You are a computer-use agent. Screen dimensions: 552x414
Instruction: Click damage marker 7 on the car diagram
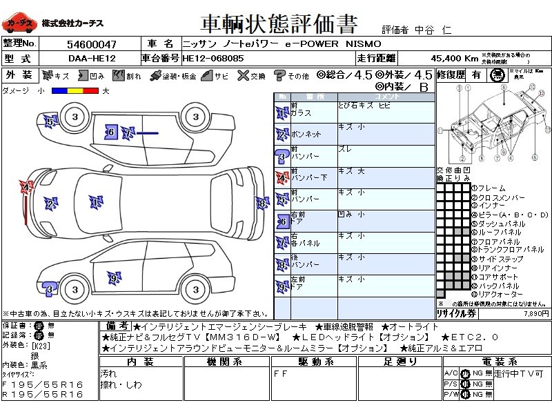(128, 133)
